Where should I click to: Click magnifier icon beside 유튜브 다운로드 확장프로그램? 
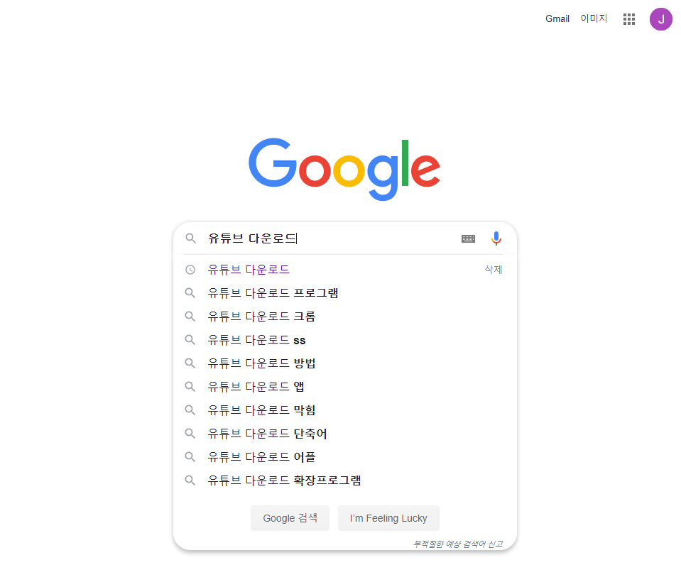(190, 481)
